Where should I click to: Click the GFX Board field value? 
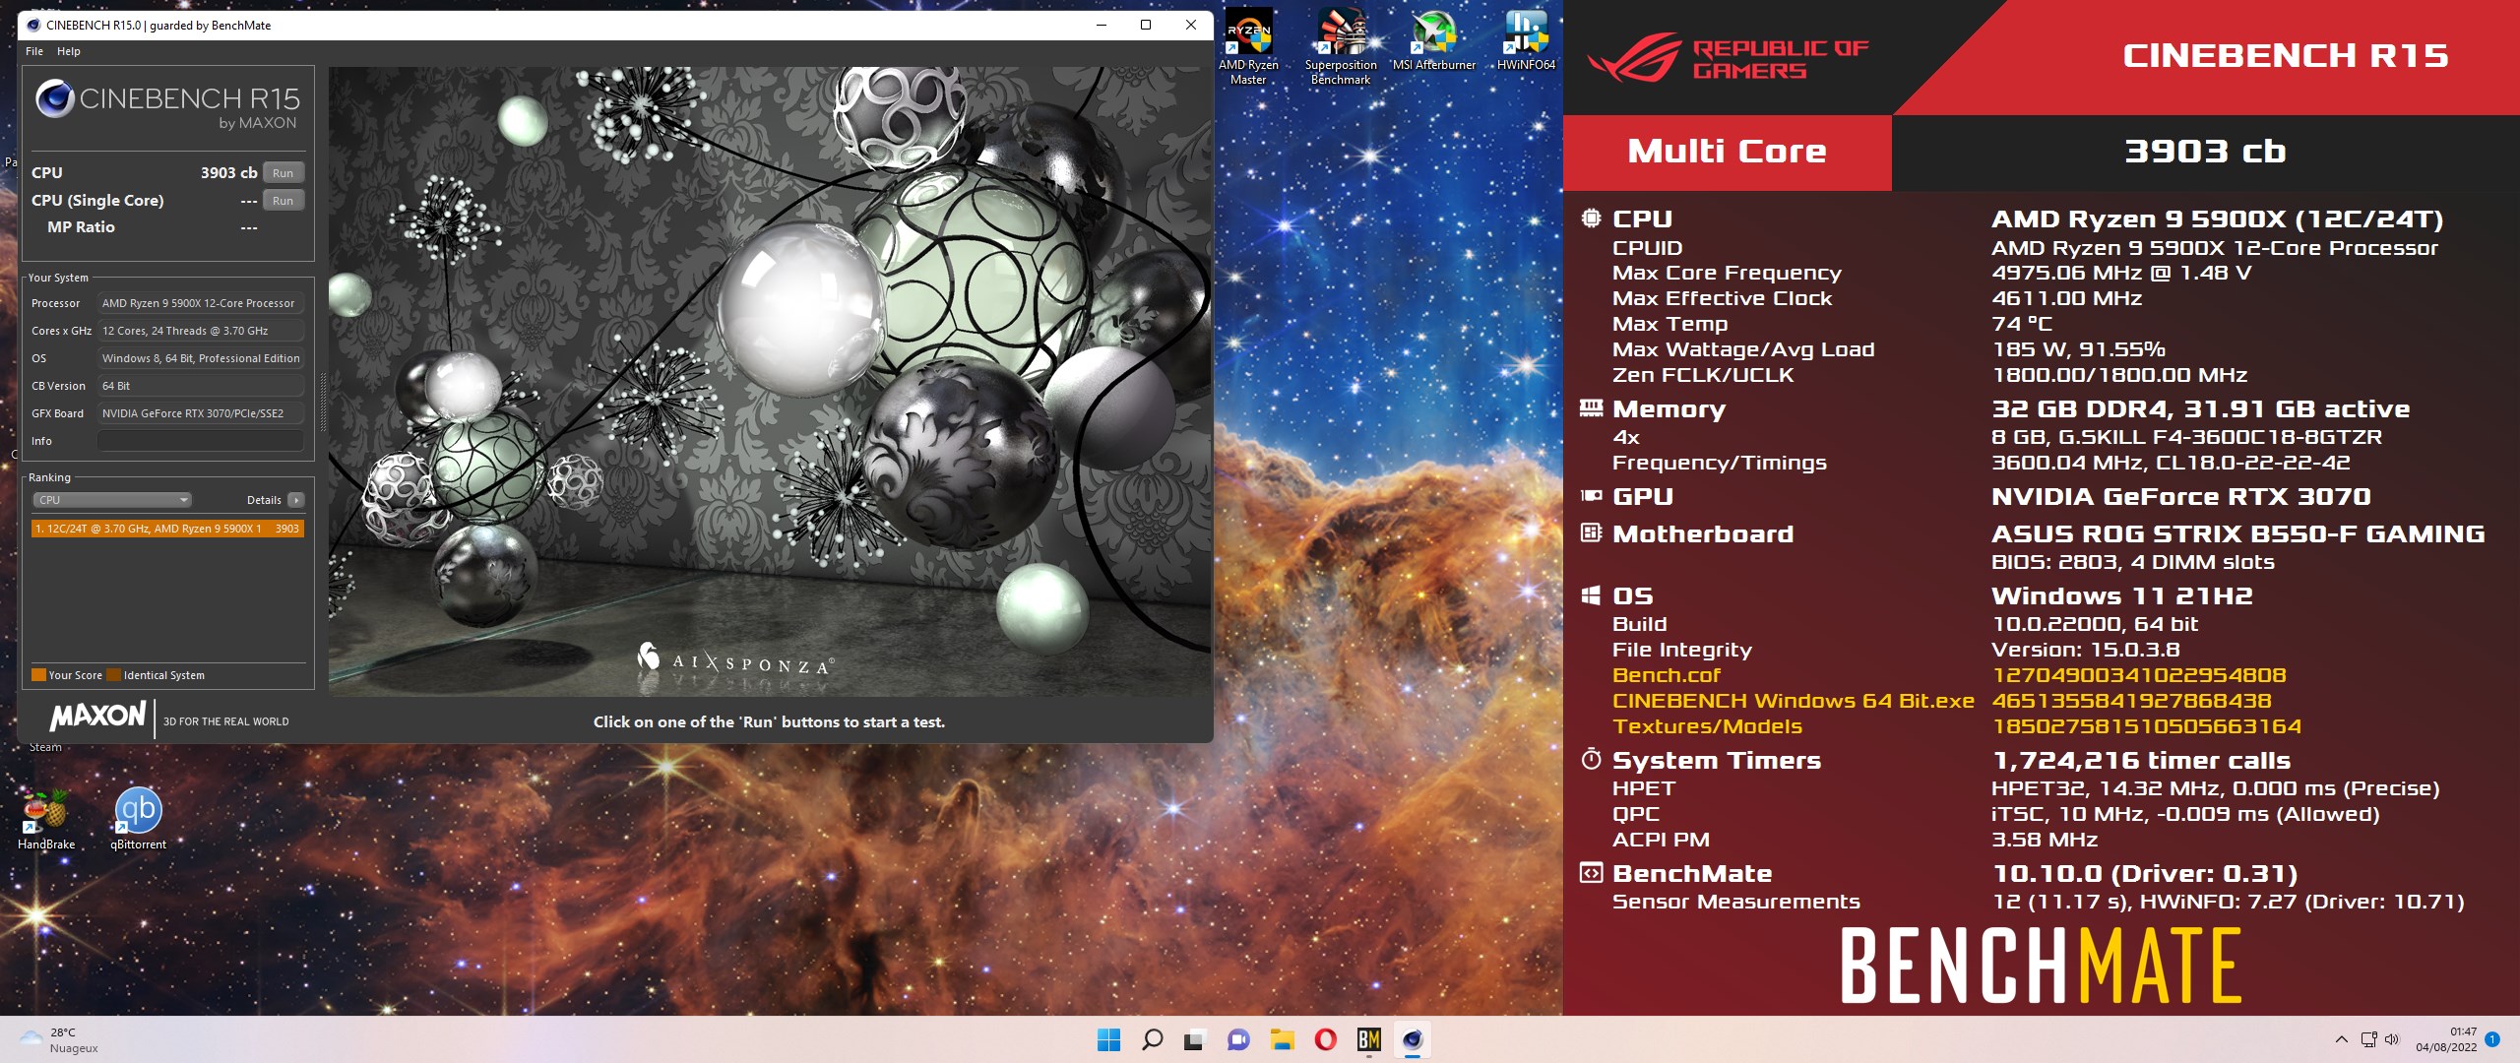[x=200, y=413]
